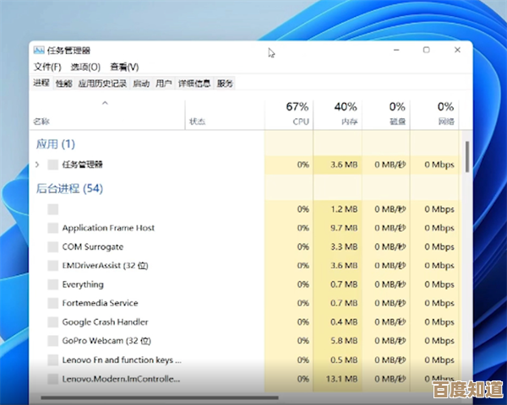Switch to the 服务 tab

click(x=225, y=84)
